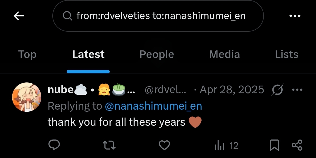Bookmark this tweet
The height and width of the screenshot is (158, 316).
click(x=274, y=145)
